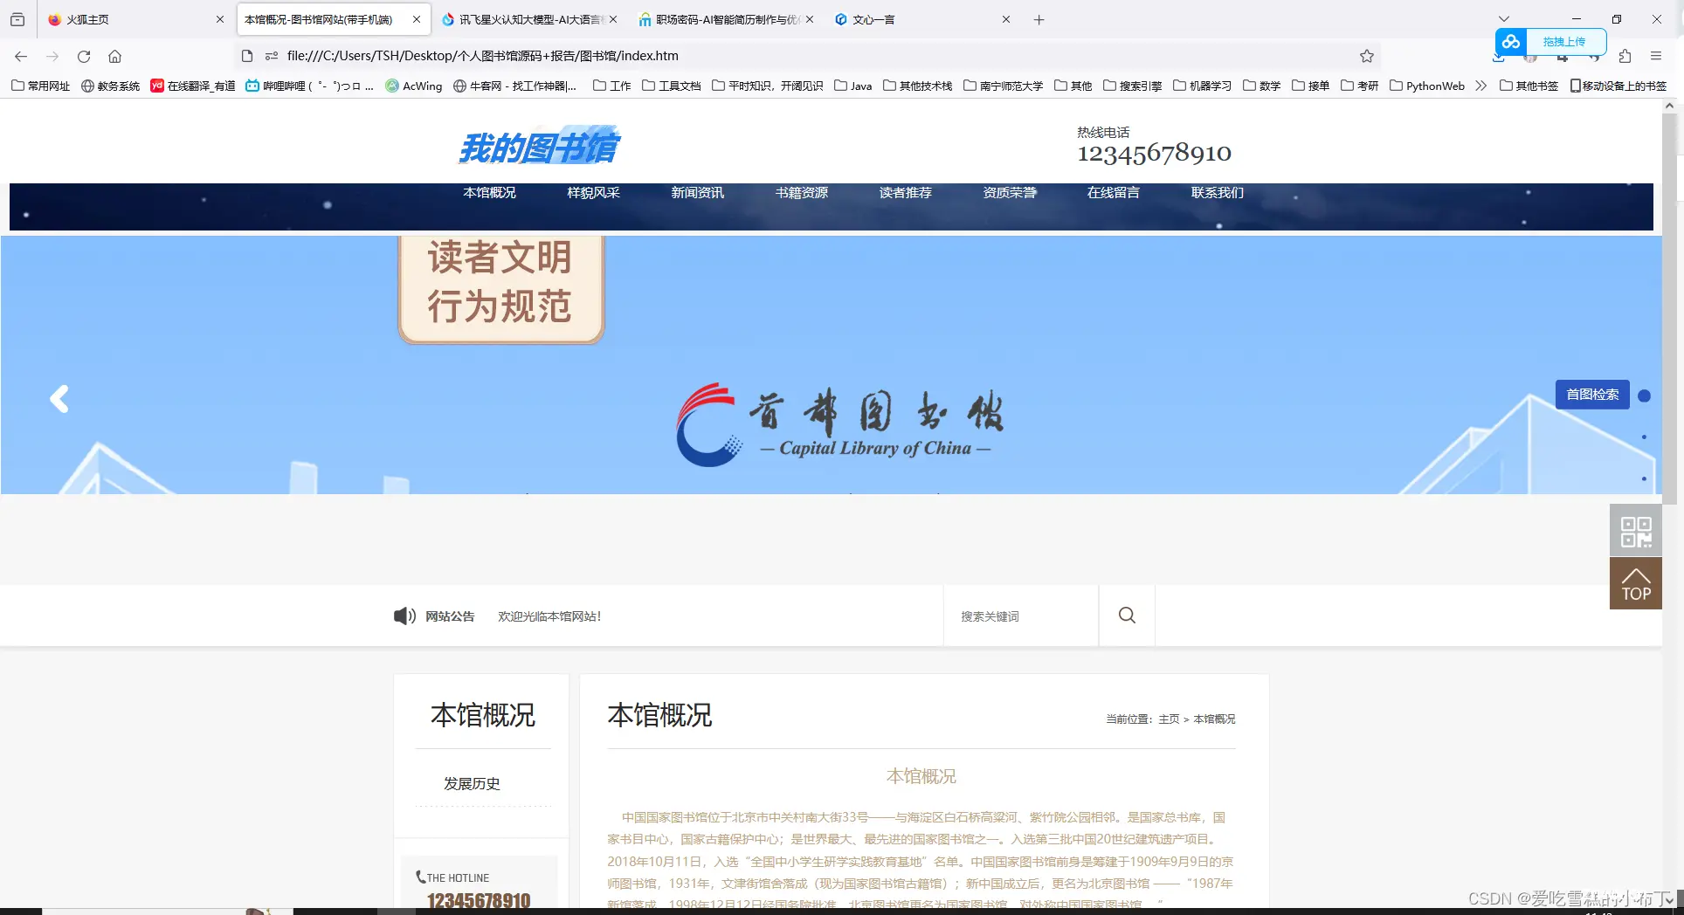Open a new browser tab
1684x915 pixels.
pyautogui.click(x=1039, y=19)
